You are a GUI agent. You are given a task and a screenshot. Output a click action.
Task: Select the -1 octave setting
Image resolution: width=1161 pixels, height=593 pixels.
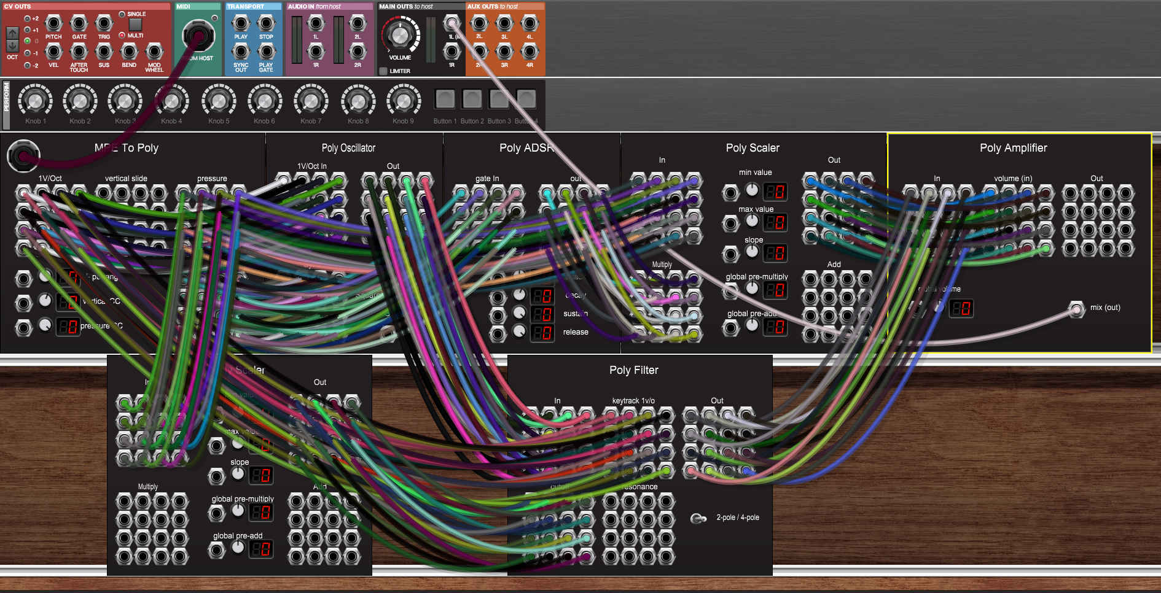click(27, 53)
